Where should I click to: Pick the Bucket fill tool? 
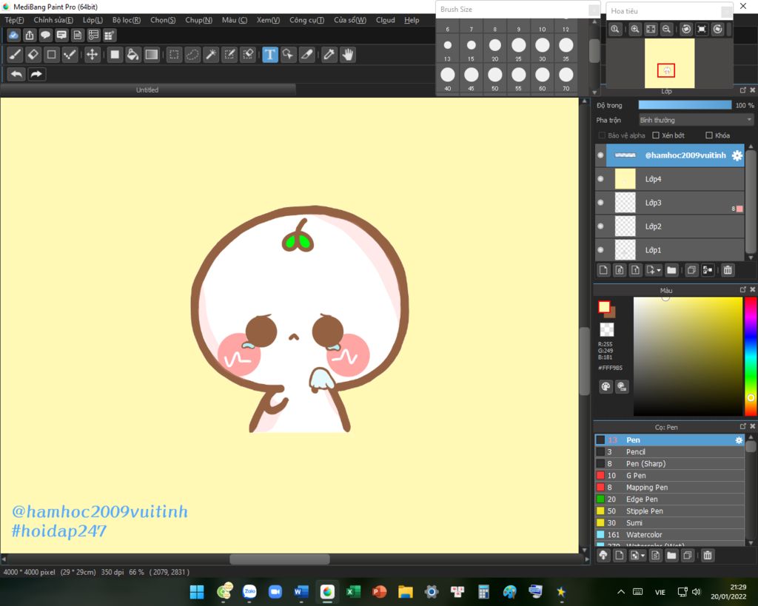[x=133, y=55]
